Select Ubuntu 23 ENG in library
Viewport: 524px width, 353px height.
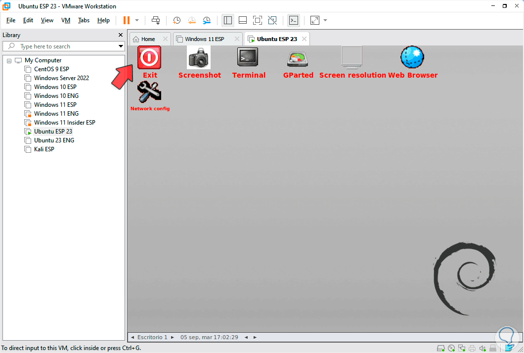54,140
